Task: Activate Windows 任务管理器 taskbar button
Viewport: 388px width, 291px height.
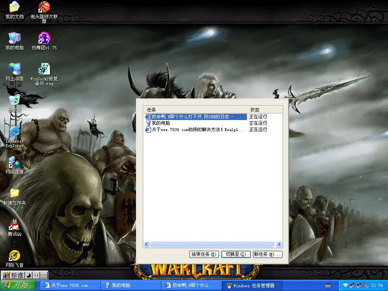Action: 252,286
